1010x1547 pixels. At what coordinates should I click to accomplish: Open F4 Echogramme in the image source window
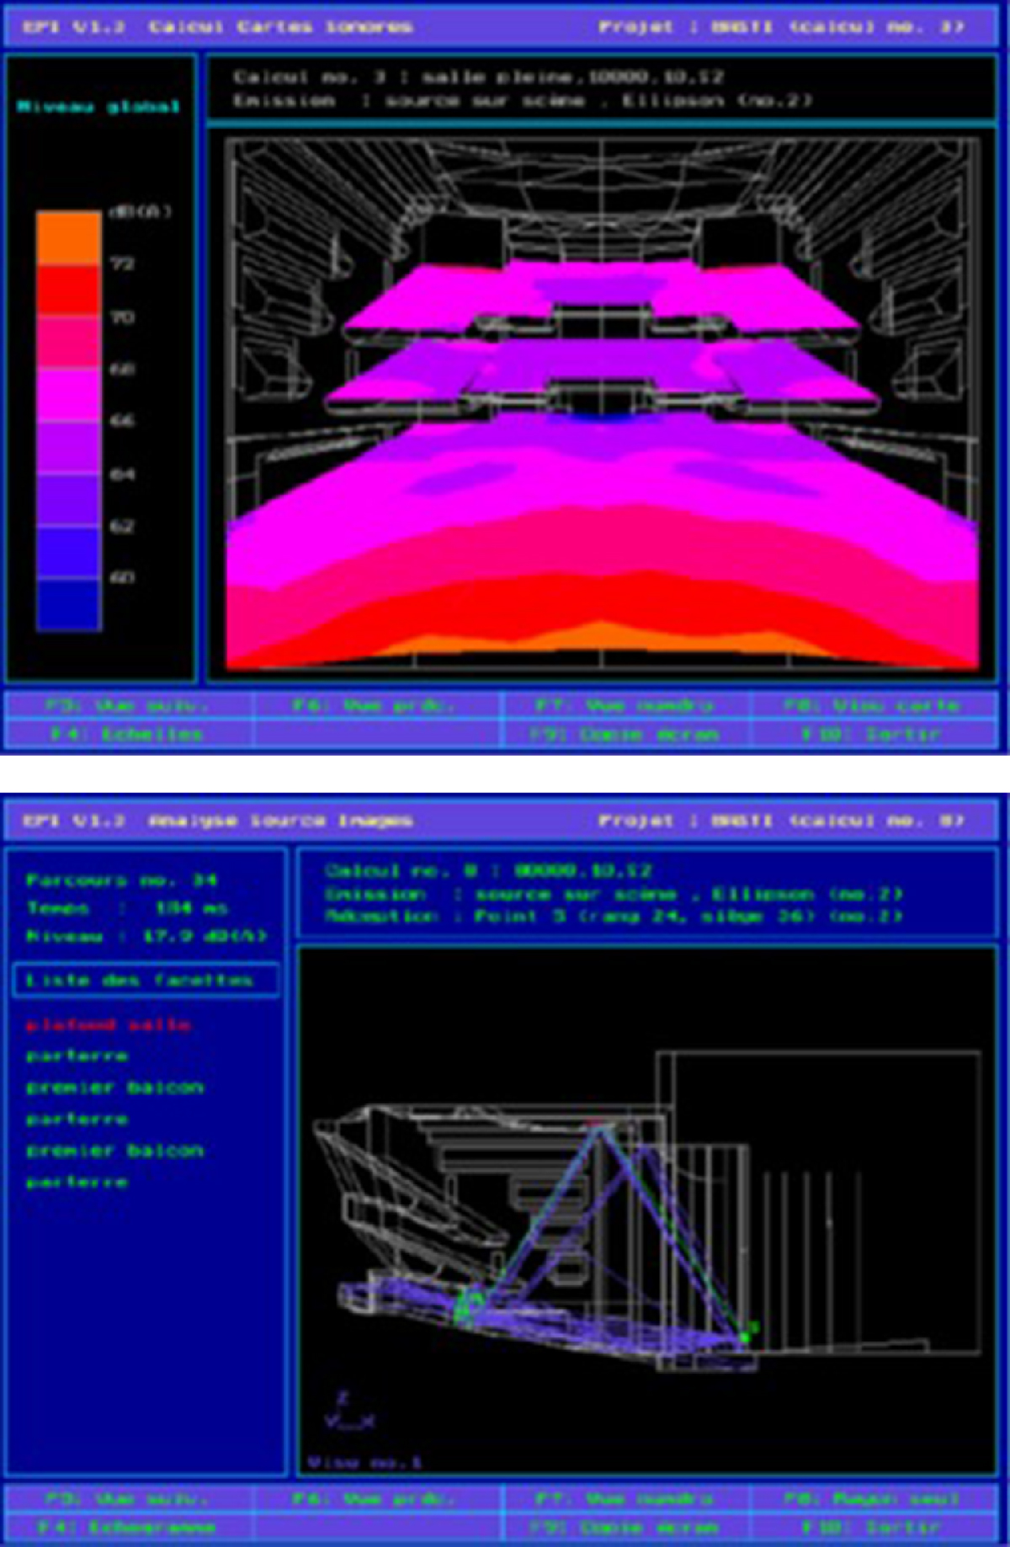click(126, 1527)
